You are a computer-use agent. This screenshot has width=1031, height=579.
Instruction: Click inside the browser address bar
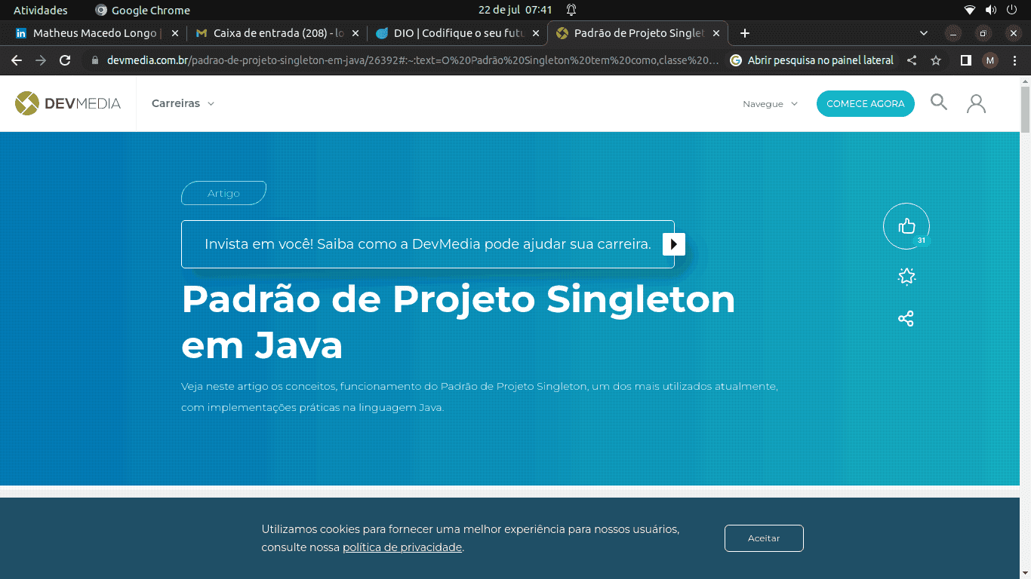pos(377,60)
